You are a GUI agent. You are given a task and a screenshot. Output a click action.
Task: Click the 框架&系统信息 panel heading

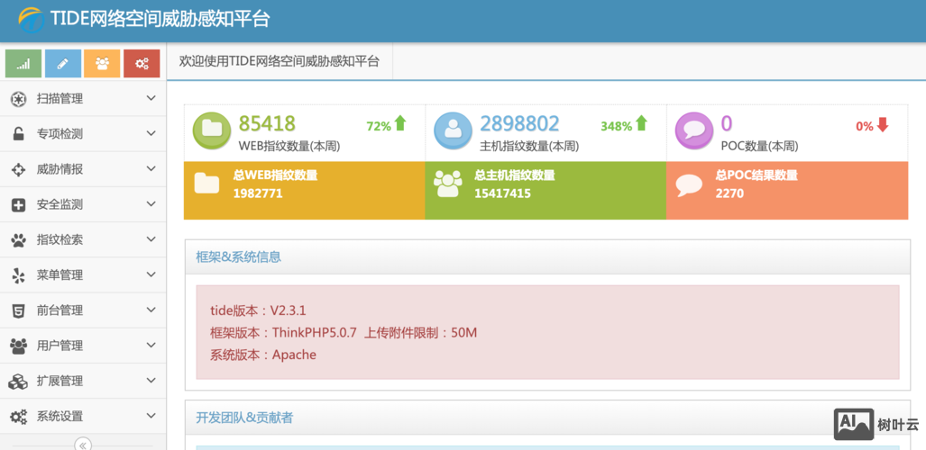[239, 256]
